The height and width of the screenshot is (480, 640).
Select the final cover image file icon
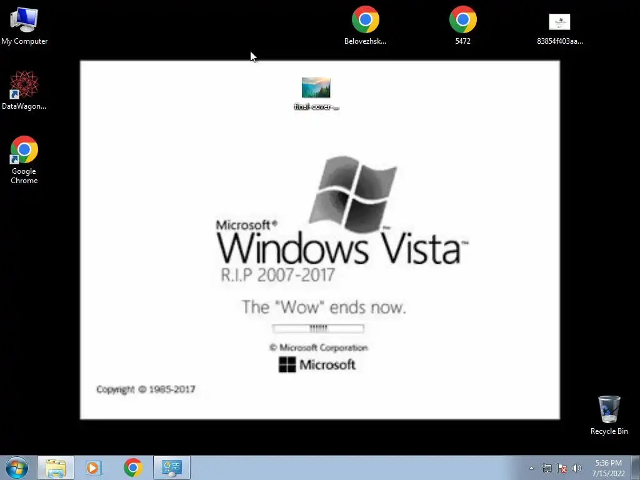tap(316, 94)
